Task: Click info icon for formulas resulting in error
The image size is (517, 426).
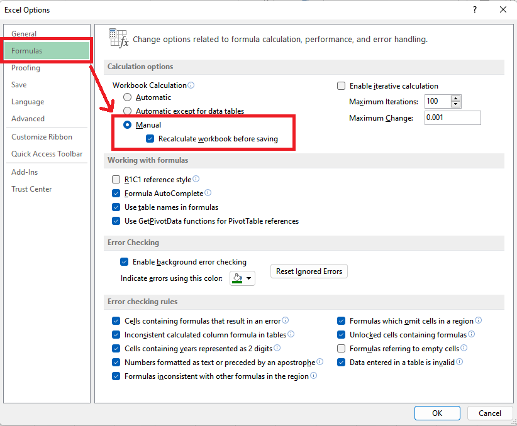Action: [x=286, y=320]
